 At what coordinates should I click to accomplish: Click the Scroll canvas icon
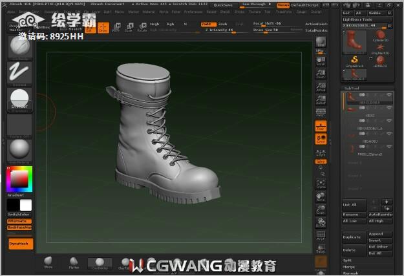coord(321,61)
